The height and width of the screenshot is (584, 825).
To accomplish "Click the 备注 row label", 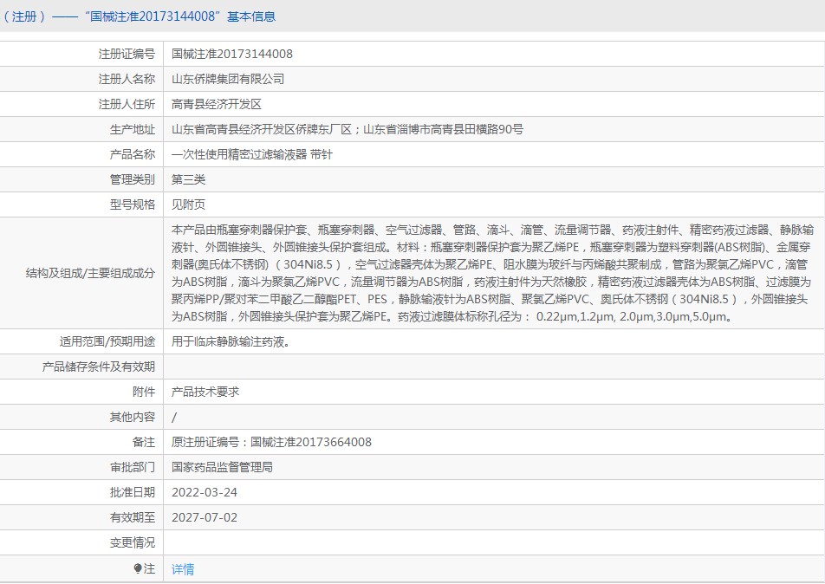I will click(x=144, y=443).
